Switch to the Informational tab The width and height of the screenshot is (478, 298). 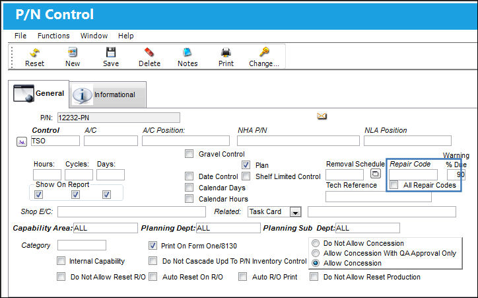point(108,95)
